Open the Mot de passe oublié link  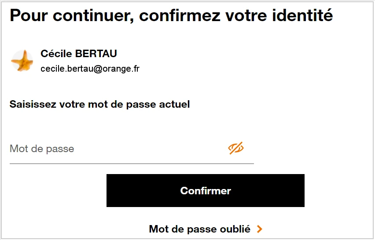199,229
